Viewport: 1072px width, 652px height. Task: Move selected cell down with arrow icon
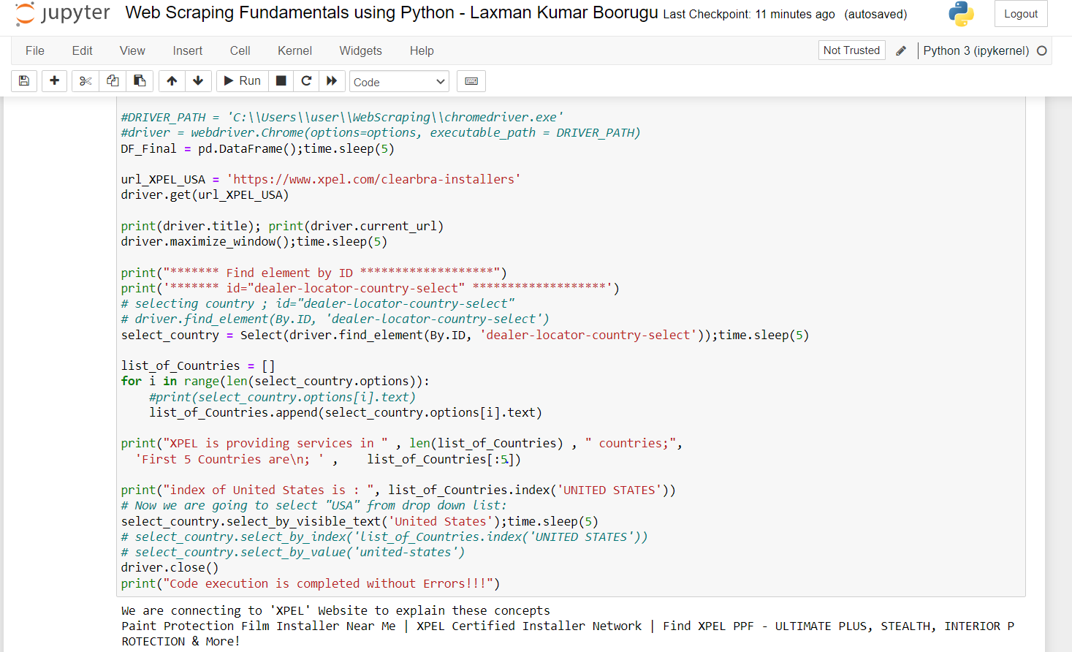tap(198, 81)
